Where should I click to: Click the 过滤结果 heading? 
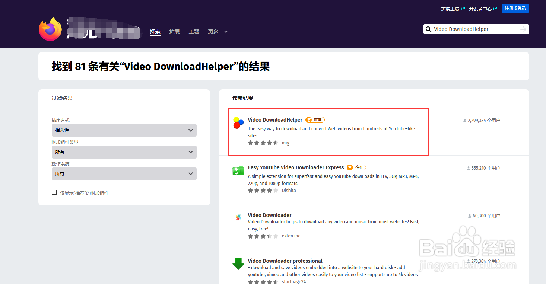pyautogui.click(x=62, y=98)
